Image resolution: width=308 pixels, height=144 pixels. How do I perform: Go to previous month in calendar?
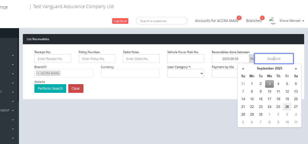coord(243,69)
